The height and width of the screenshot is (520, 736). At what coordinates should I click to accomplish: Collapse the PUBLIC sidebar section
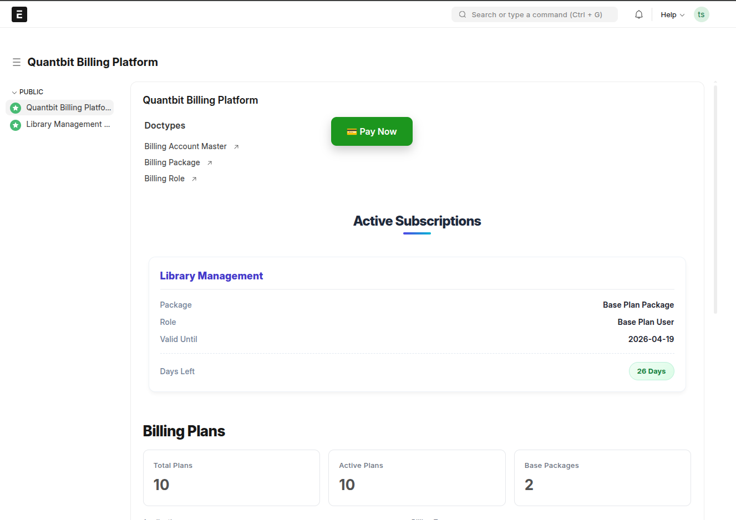point(28,92)
